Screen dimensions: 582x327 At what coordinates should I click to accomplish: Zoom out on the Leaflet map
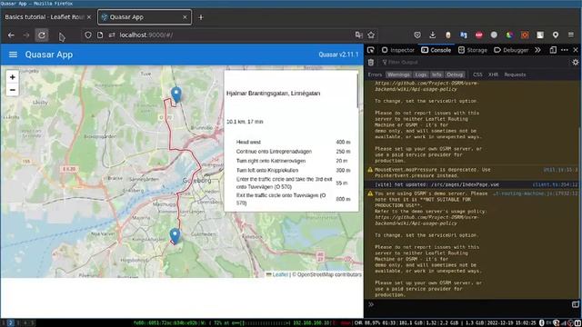(12, 90)
